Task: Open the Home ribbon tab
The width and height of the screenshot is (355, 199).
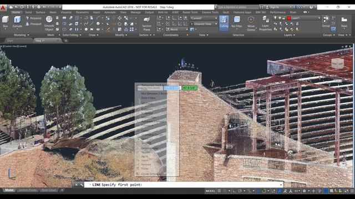Action: pyautogui.click(x=16, y=12)
